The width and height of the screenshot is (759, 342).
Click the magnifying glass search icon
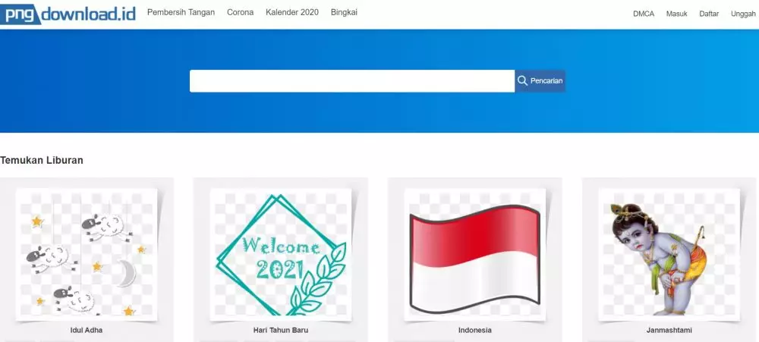pos(522,81)
